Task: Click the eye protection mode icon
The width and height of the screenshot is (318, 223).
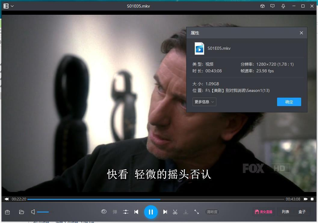Action: pyautogui.click(x=104, y=212)
